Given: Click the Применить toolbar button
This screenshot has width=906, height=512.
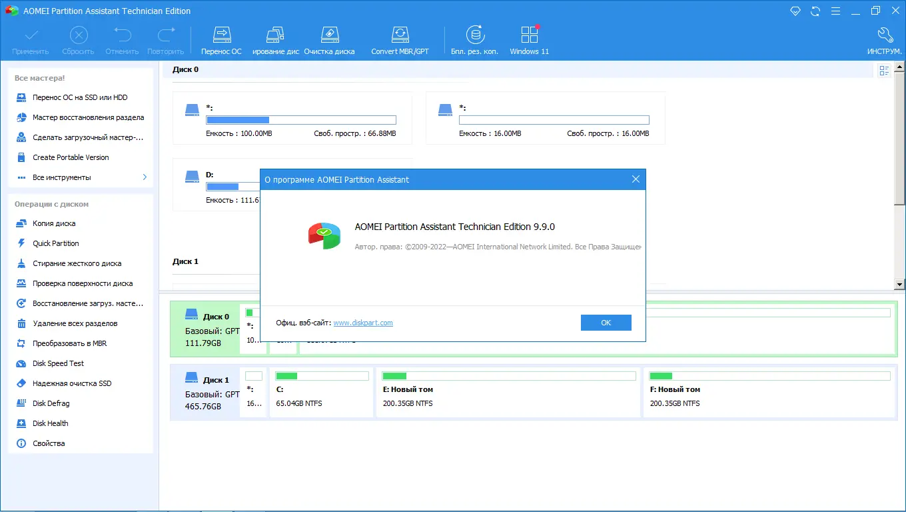Looking at the screenshot, I should tap(31, 41).
